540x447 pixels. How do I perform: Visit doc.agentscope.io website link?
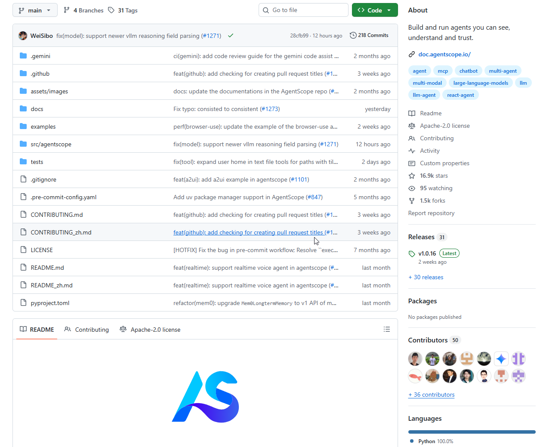444,54
